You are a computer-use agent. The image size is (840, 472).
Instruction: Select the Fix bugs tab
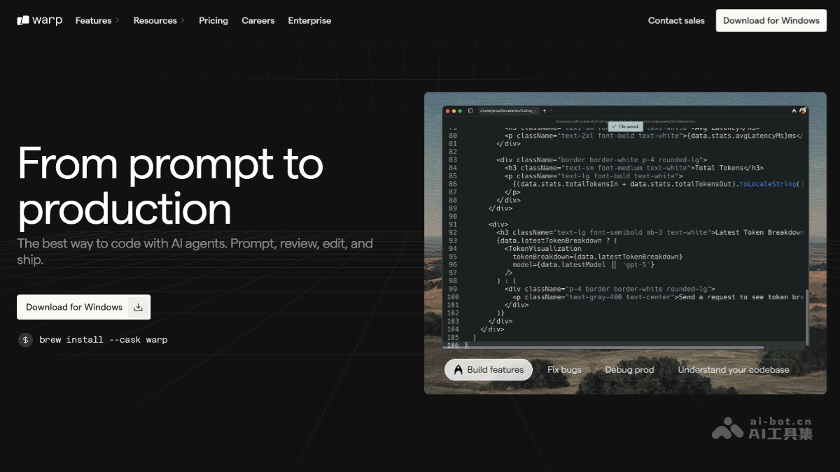click(x=564, y=370)
